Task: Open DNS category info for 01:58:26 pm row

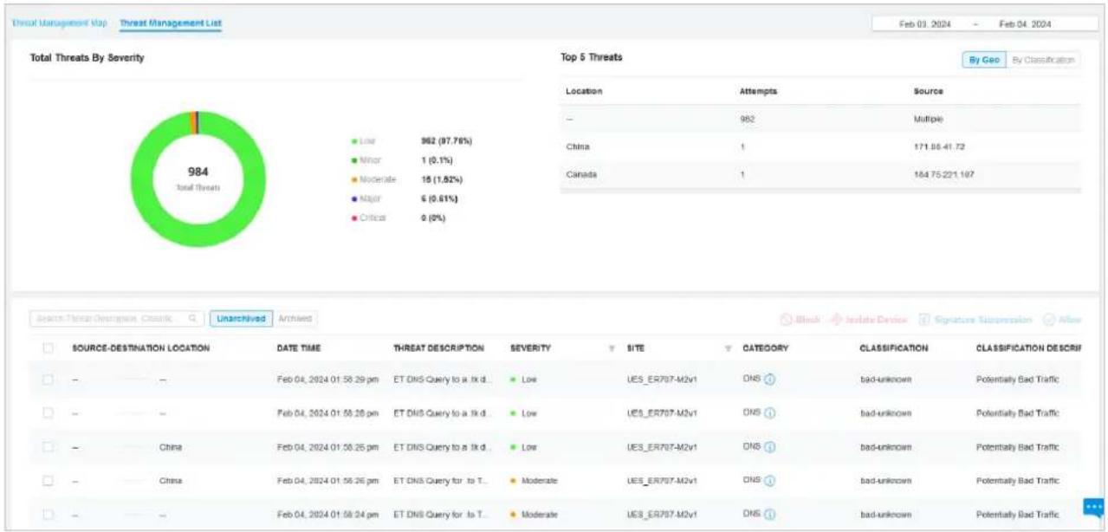Action: (768, 480)
